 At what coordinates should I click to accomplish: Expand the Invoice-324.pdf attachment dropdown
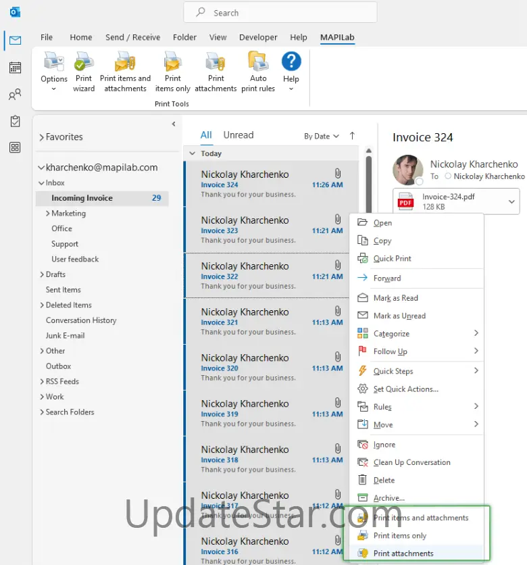pyautogui.click(x=511, y=201)
